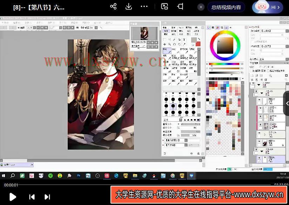Select the move tool with the cross arrows
The width and height of the screenshot is (289, 205).
[x=164, y=45]
